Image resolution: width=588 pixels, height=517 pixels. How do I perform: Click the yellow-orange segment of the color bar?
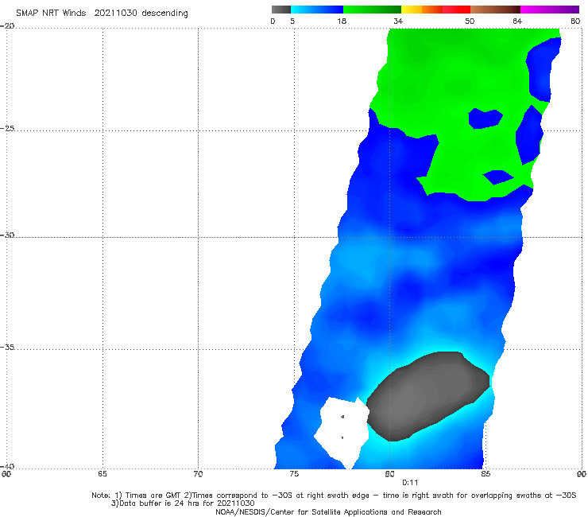coord(422,10)
